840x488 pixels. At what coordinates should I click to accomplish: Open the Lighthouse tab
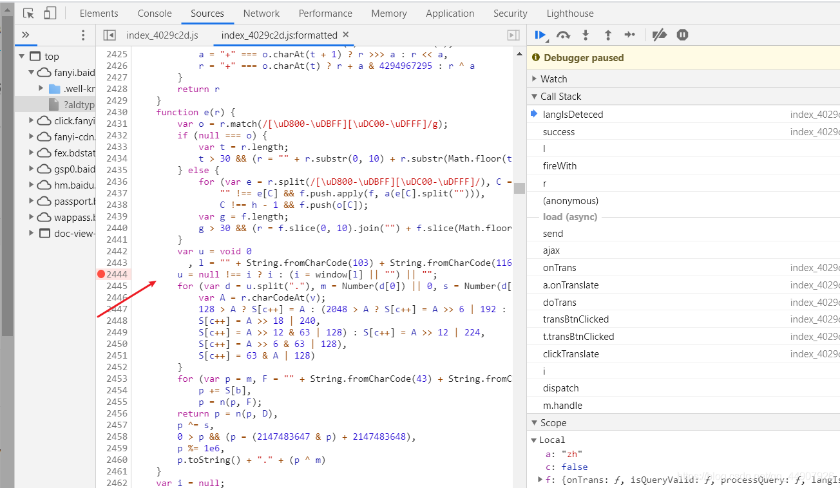click(570, 13)
